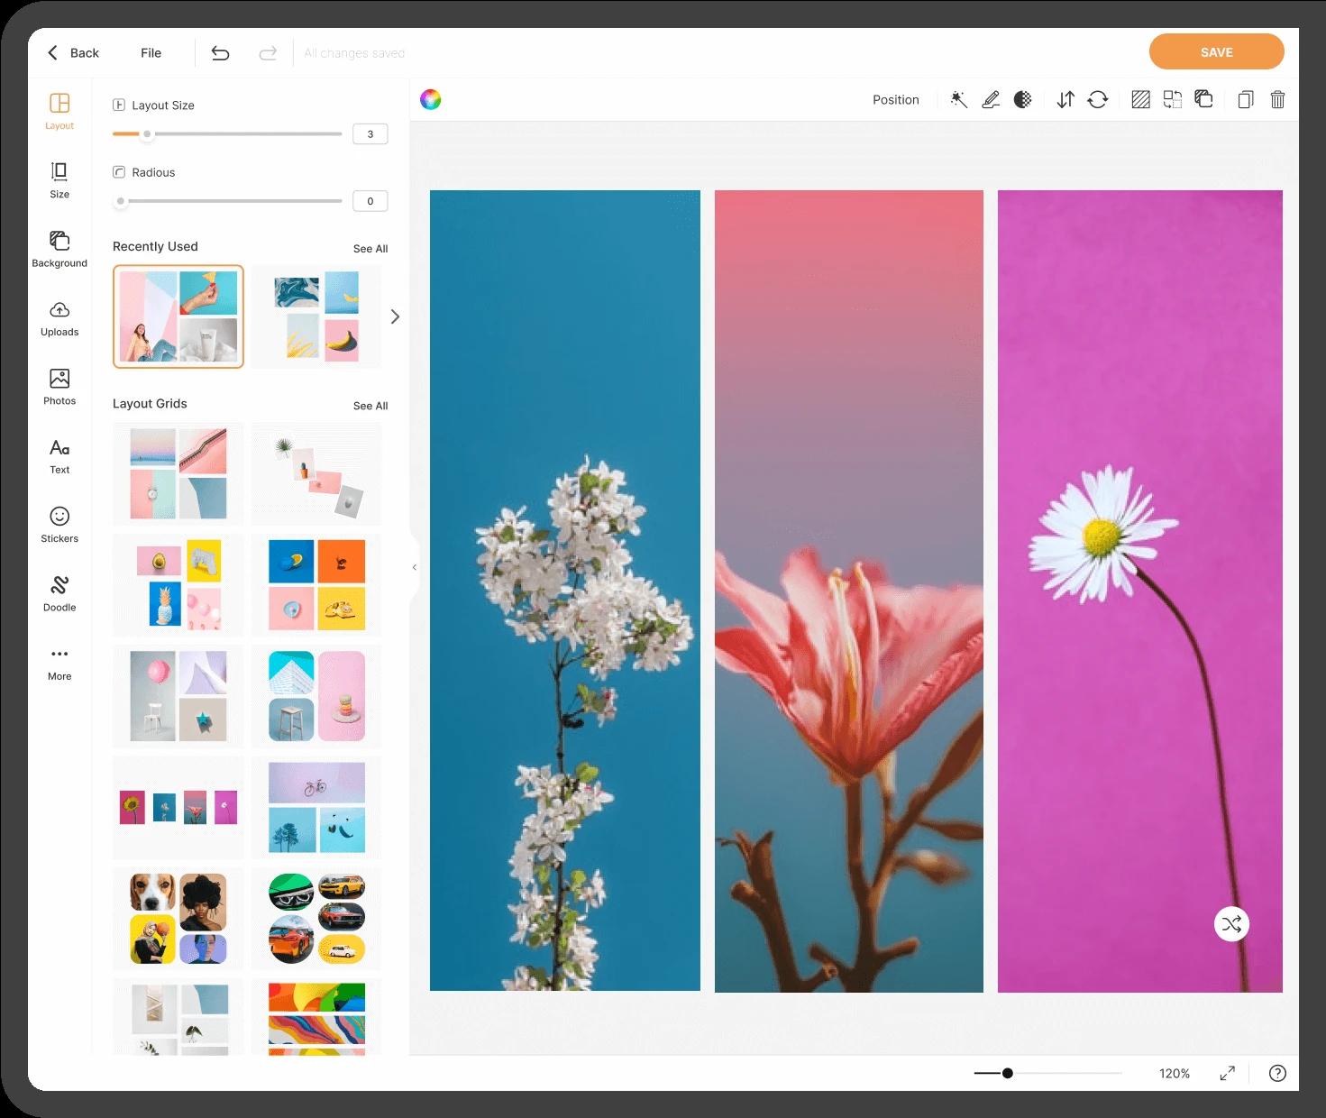
Task: Click the orange SAVE button
Action: pyautogui.click(x=1216, y=52)
